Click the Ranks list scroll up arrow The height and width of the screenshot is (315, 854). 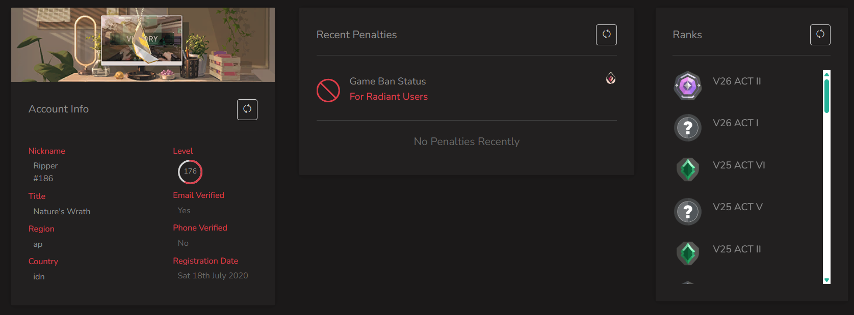pyautogui.click(x=827, y=74)
